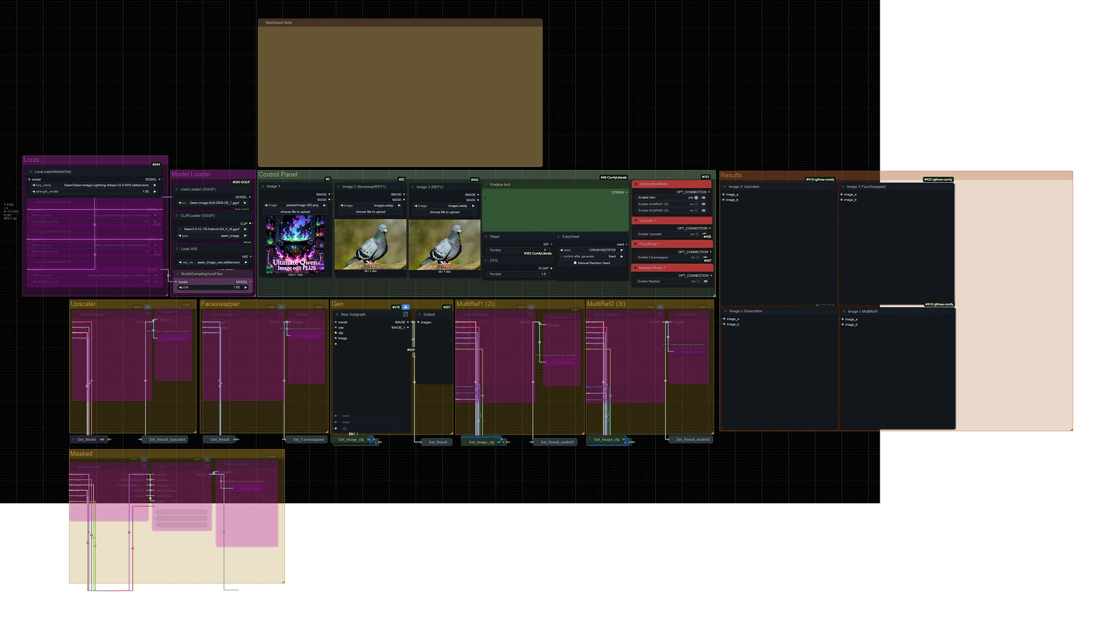This screenshot has height=629, width=1100.
Task: Open CLIP name selector Qwen2.5-VL-7B-Instruct gguf
Action: [213, 229]
